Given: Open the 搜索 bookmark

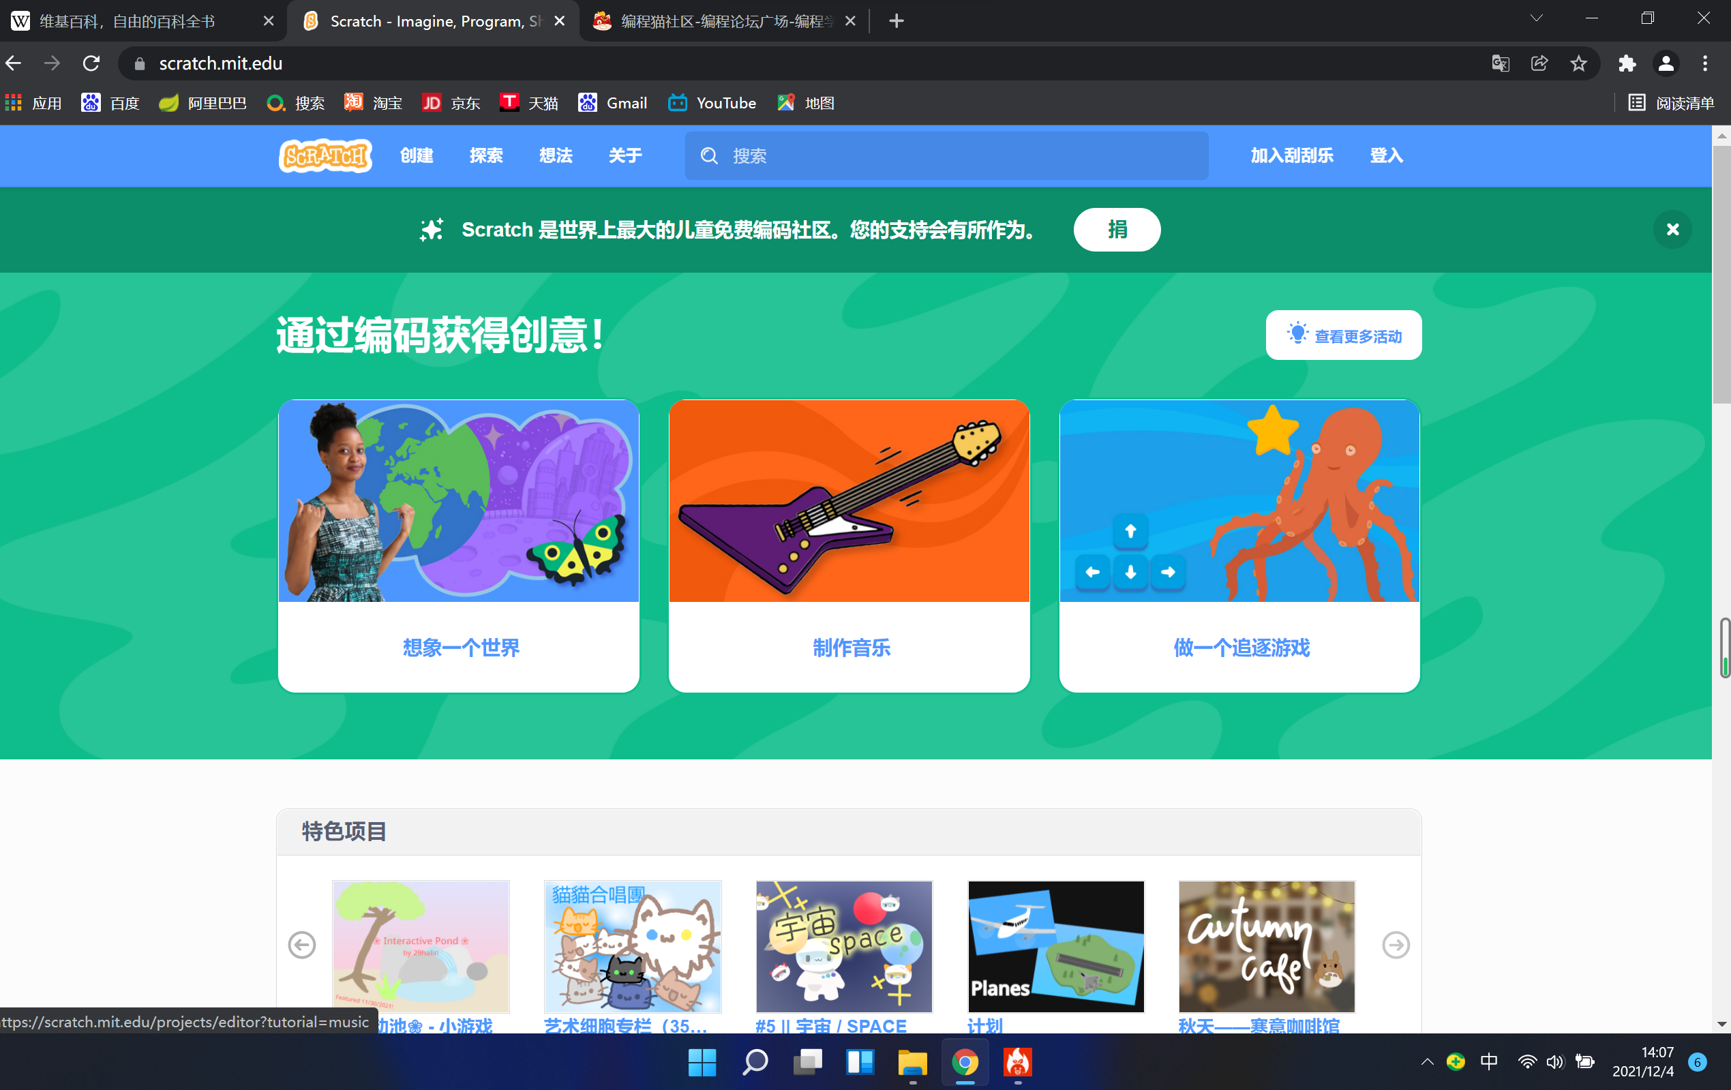Looking at the screenshot, I should tap(295, 103).
